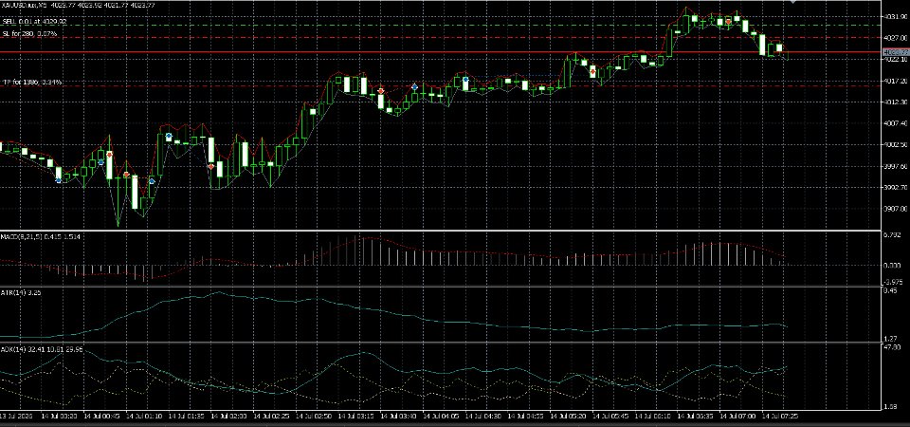The height and width of the screenshot is (427, 910).
Task: Select the SELL 0.01 at 4029.92 order label
Action: 35,22
